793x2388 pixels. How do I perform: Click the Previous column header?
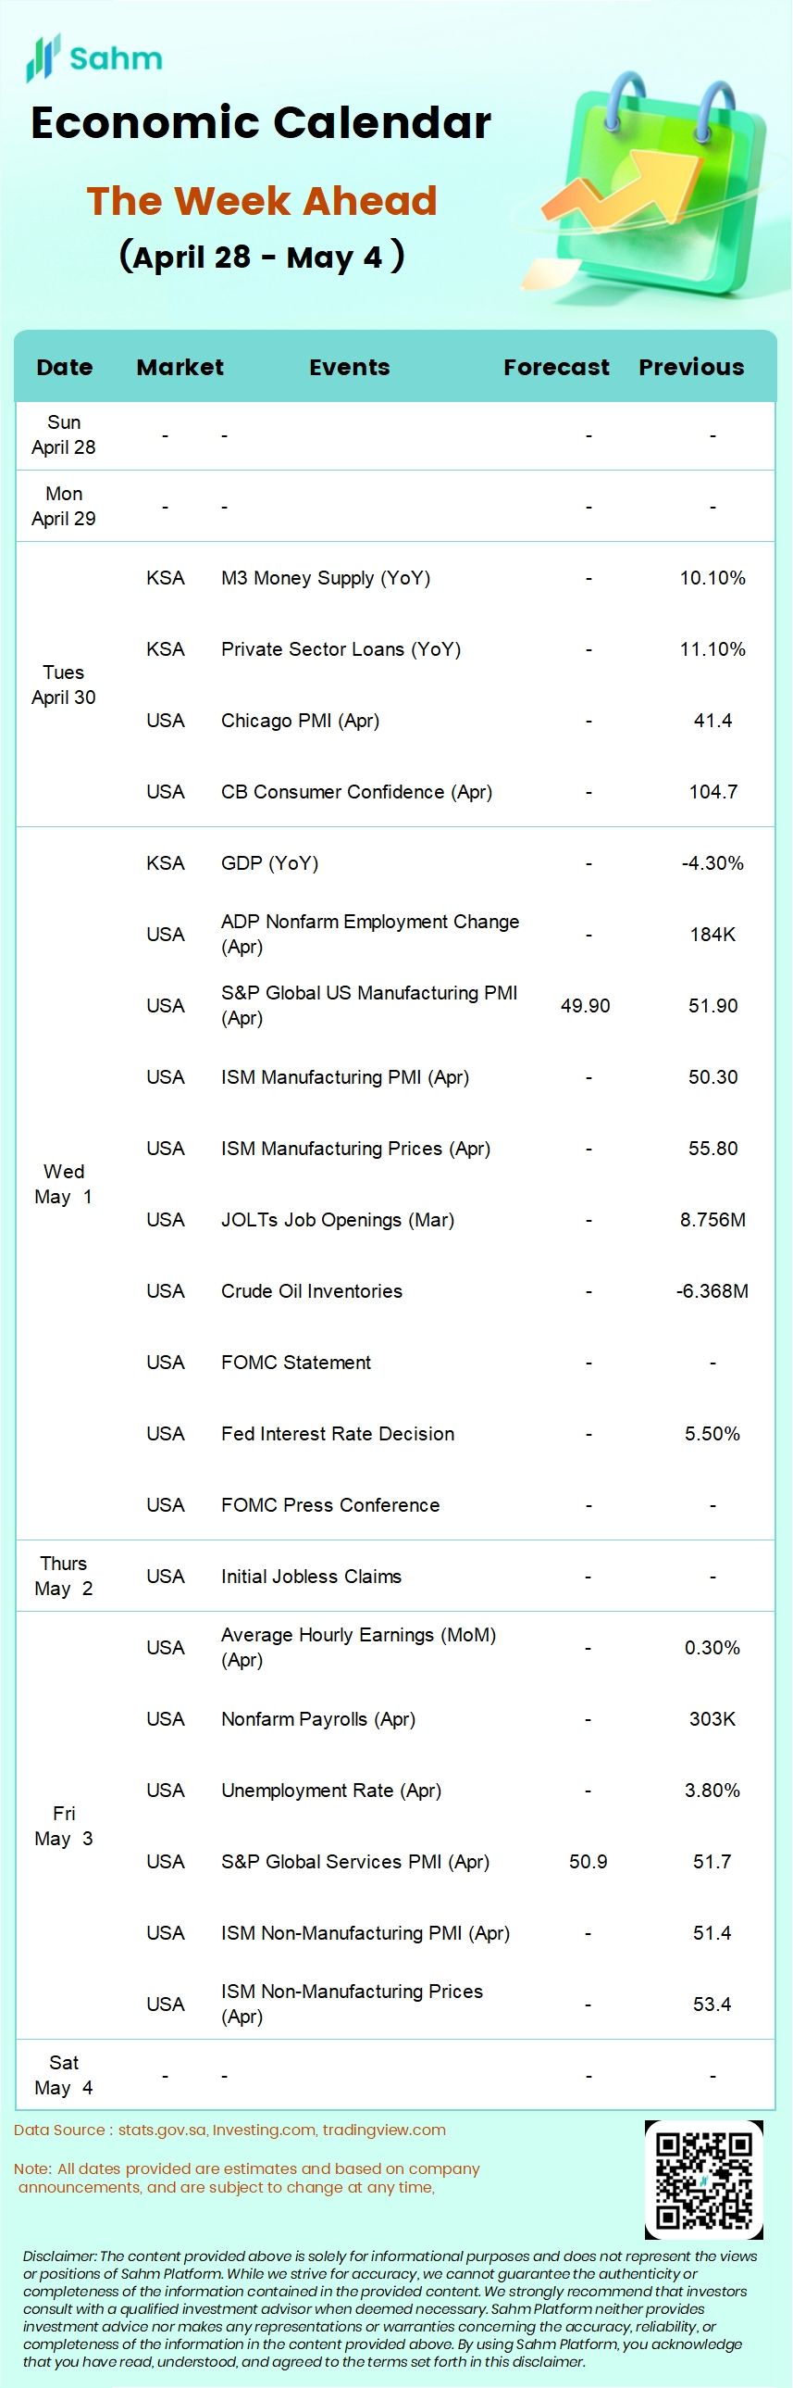click(691, 367)
